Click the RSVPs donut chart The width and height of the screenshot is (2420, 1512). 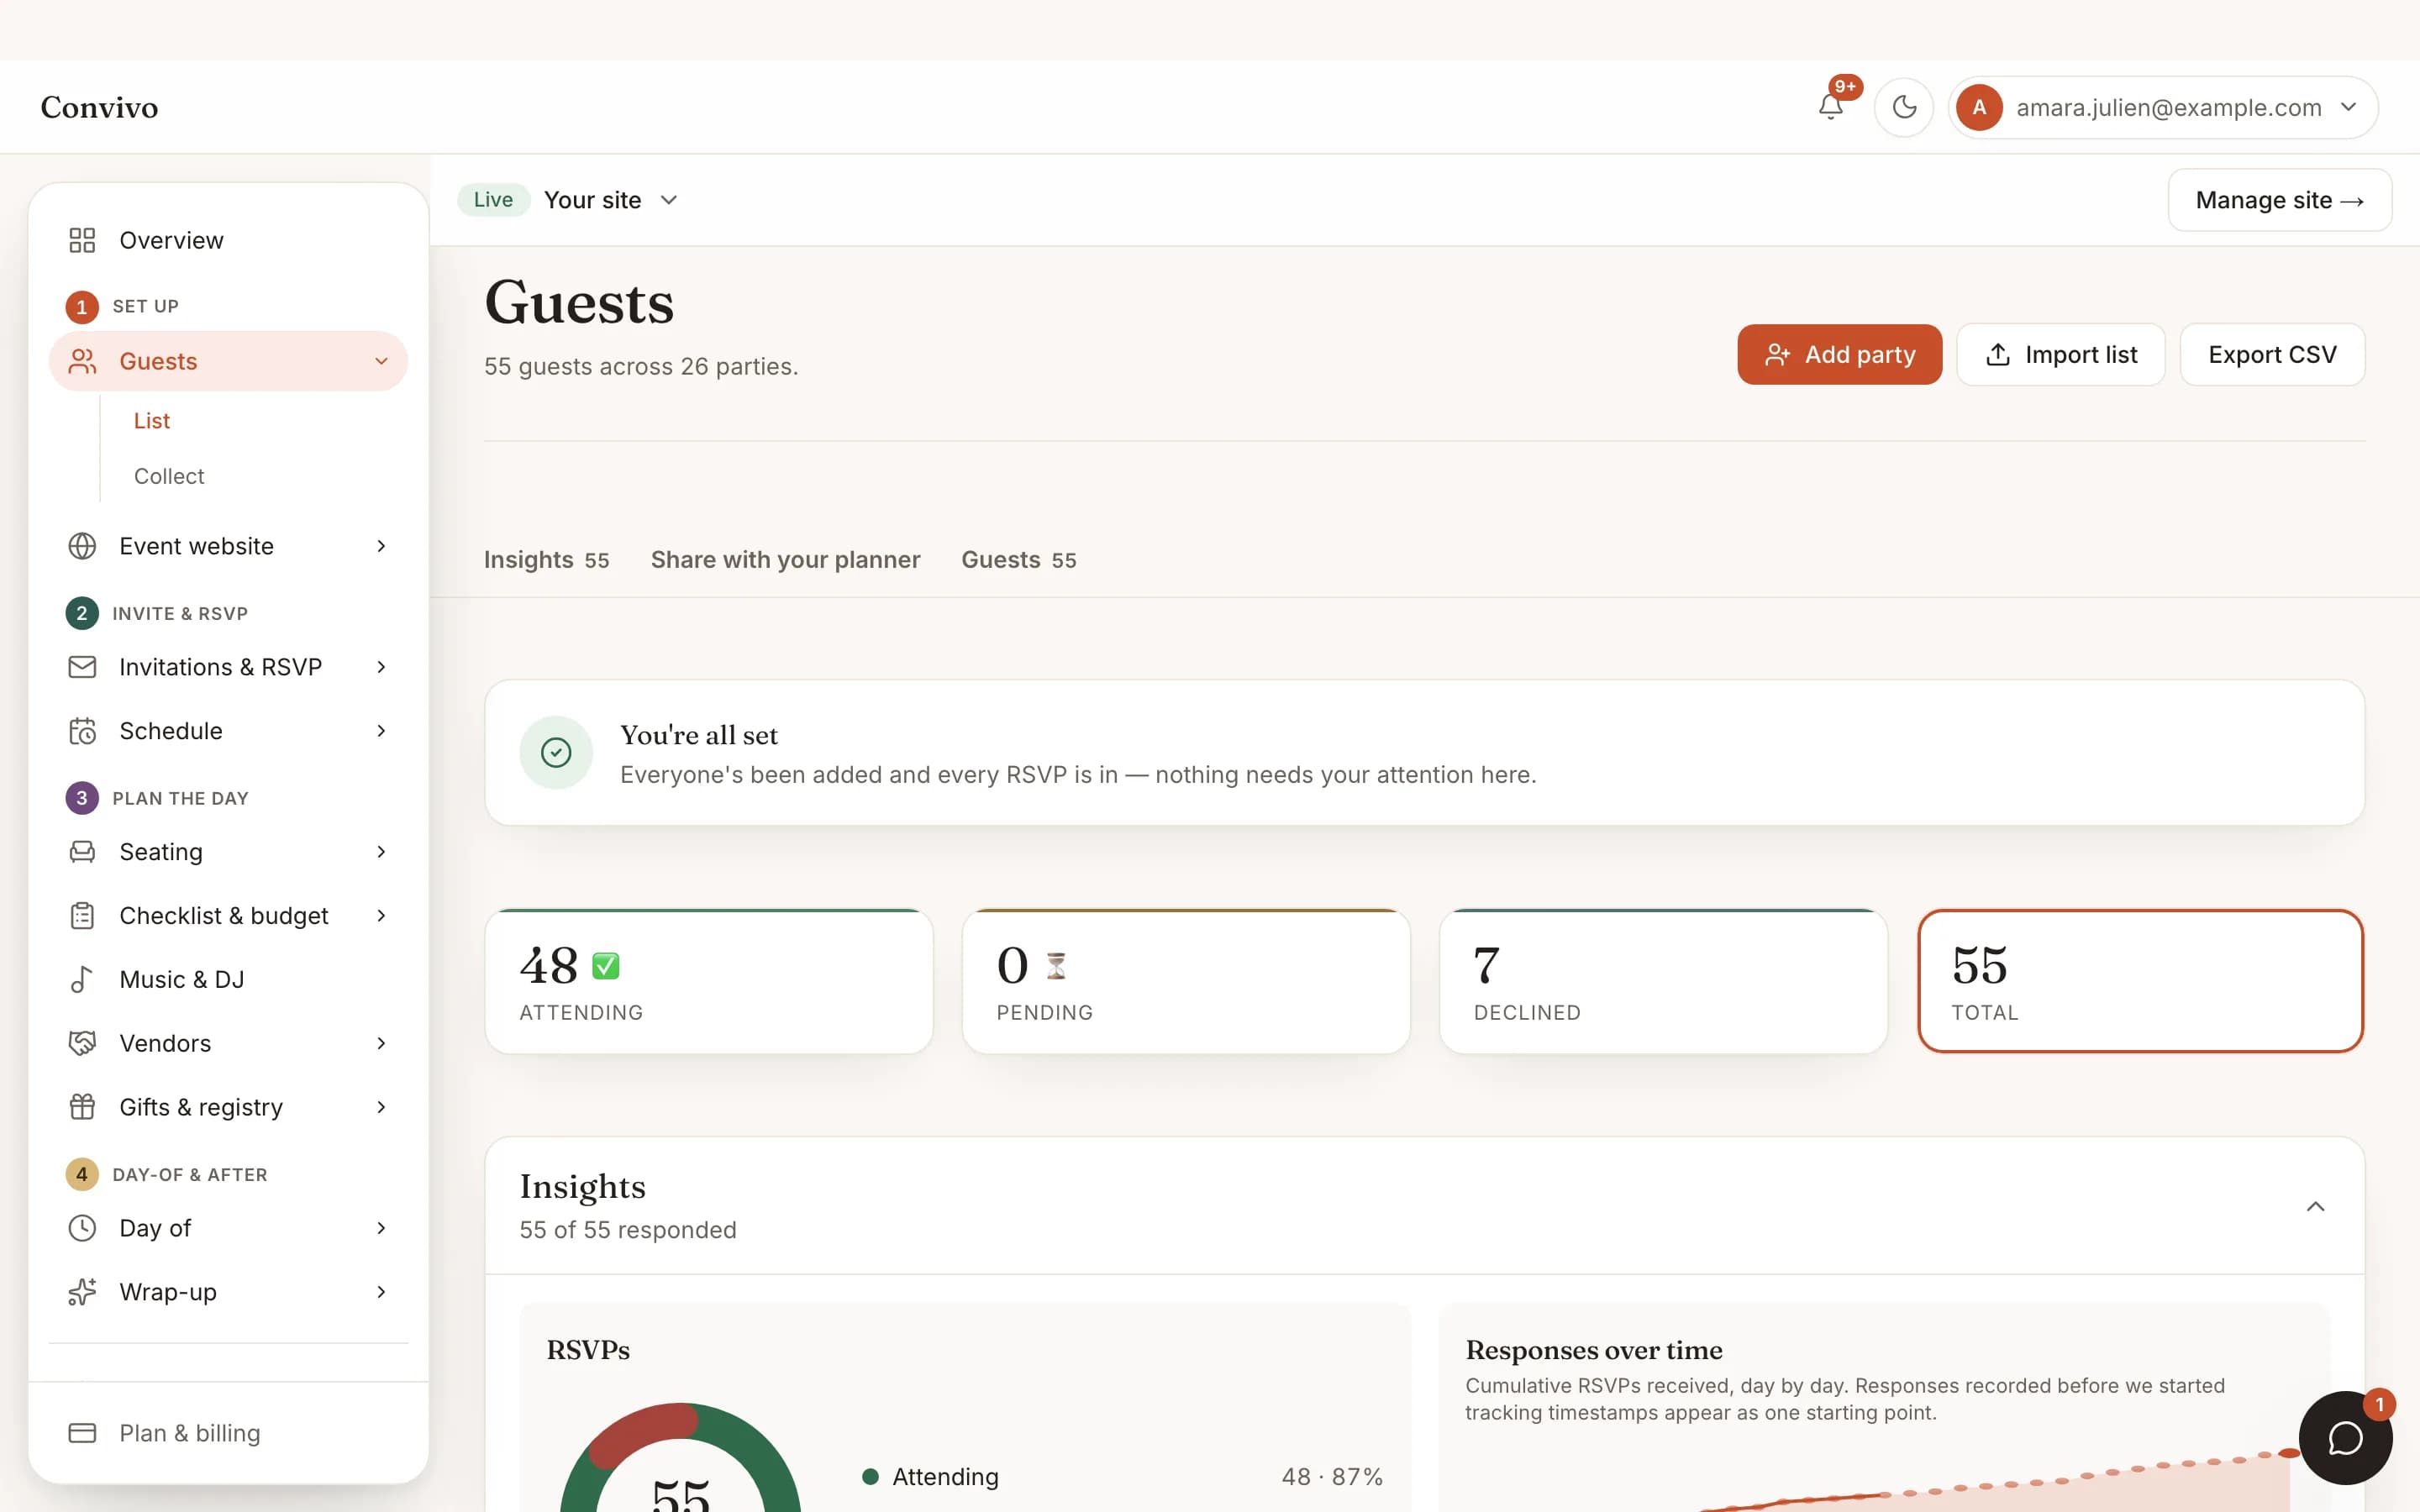(x=680, y=1458)
